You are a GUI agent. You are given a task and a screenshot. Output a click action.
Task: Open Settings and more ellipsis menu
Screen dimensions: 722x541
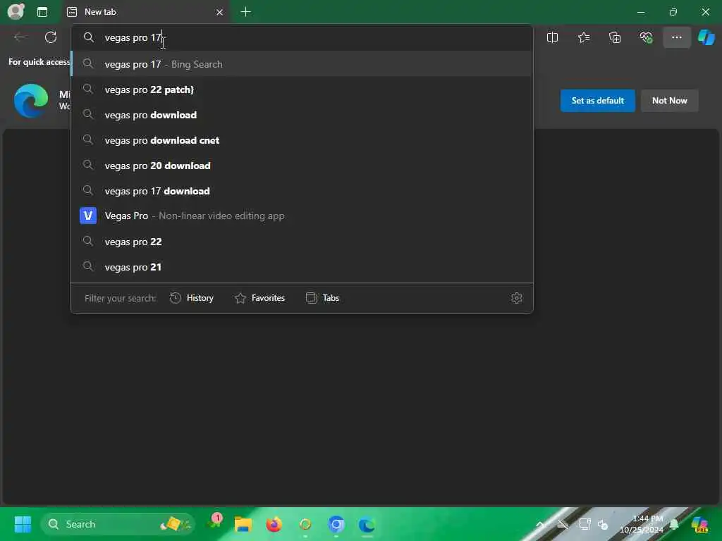click(676, 37)
